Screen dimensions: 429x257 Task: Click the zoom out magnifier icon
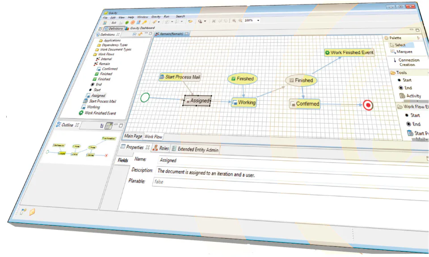pos(240,21)
